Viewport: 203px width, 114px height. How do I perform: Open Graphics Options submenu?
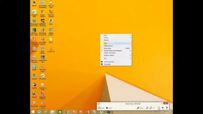(x=116, y=55)
